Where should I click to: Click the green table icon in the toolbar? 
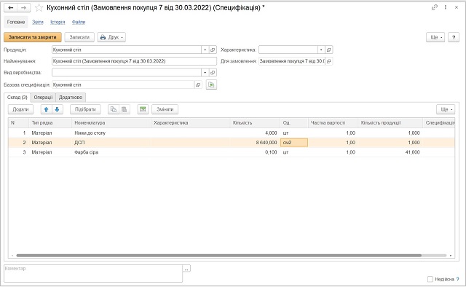pos(143,109)
